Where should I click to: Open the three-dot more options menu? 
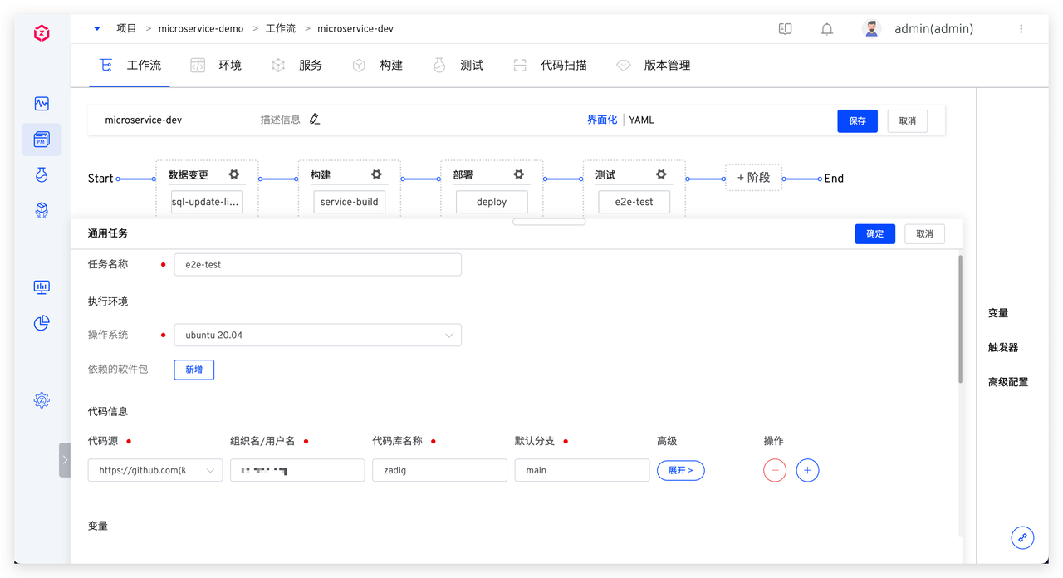pos(1021,29)
